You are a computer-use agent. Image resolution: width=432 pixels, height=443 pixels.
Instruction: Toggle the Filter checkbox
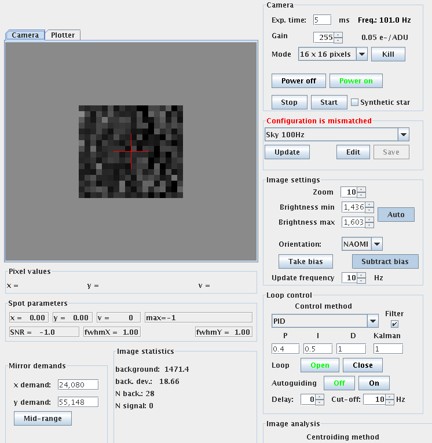(x=394, y=324)
